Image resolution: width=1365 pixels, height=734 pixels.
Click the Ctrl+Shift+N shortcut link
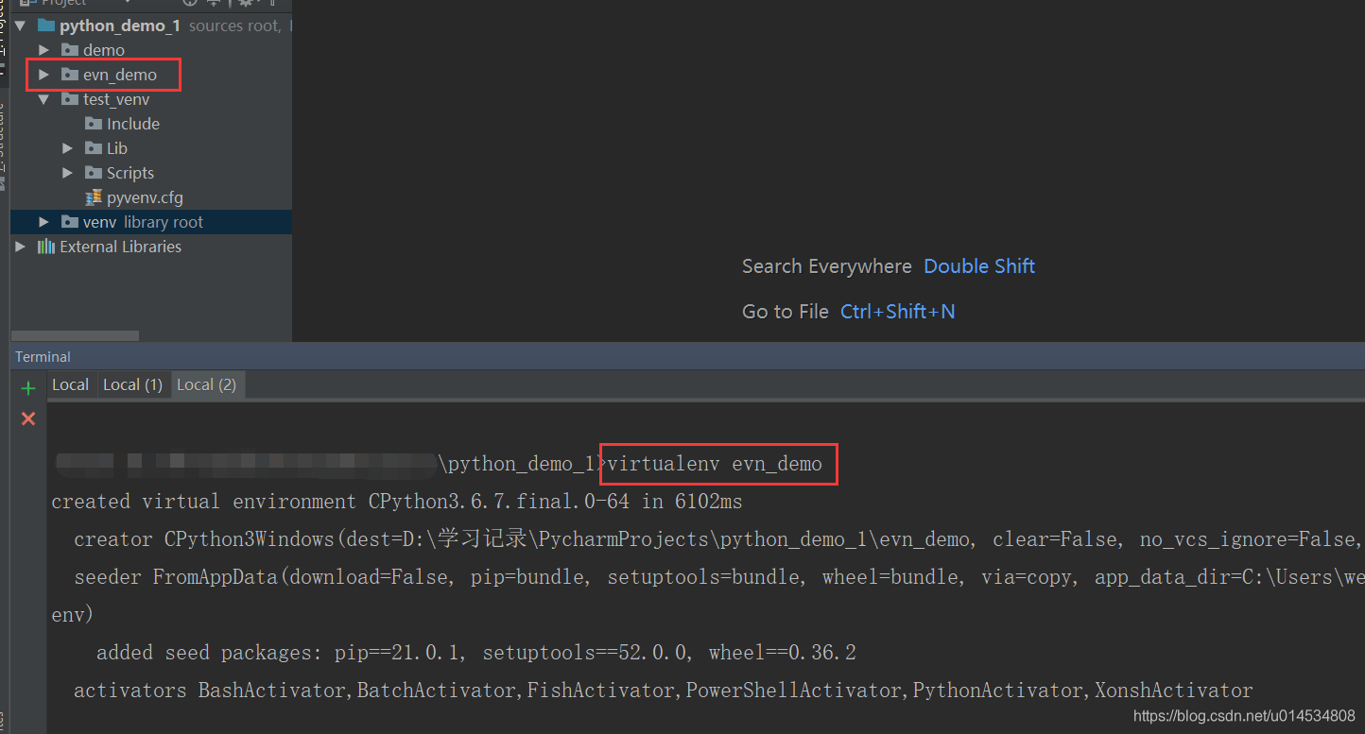pyautogui.click(x=897, y=311)
